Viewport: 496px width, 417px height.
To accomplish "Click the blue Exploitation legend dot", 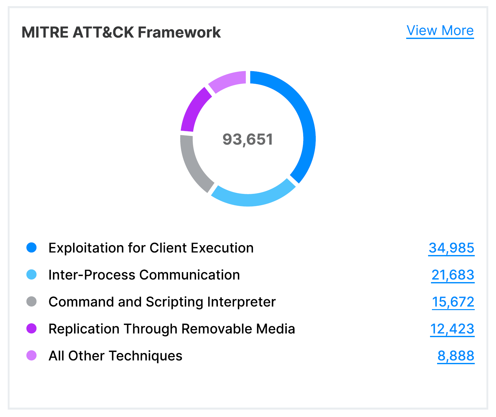I will (32, 248).
